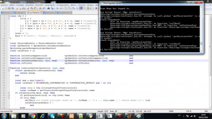Screen dimensions: 212x119
Task: Switch to the vocations.xml tab
Action: coord(64,13)
